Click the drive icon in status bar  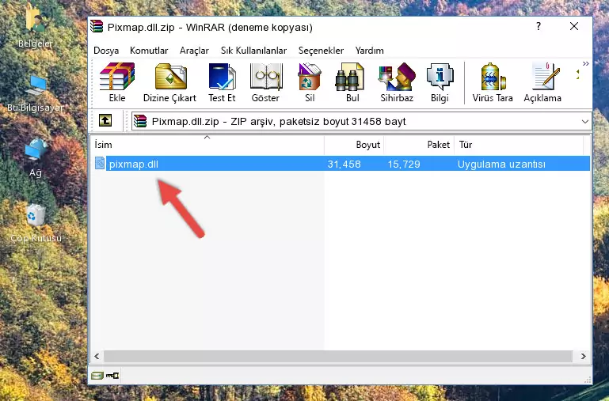97,376
